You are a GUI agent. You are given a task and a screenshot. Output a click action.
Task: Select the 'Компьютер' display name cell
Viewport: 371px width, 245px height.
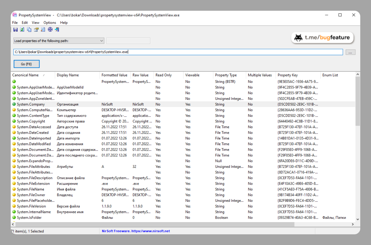click(x=66, y=110)
